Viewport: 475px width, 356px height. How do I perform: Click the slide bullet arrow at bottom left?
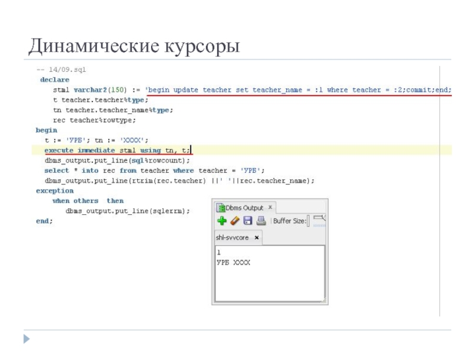coord(26,339)
